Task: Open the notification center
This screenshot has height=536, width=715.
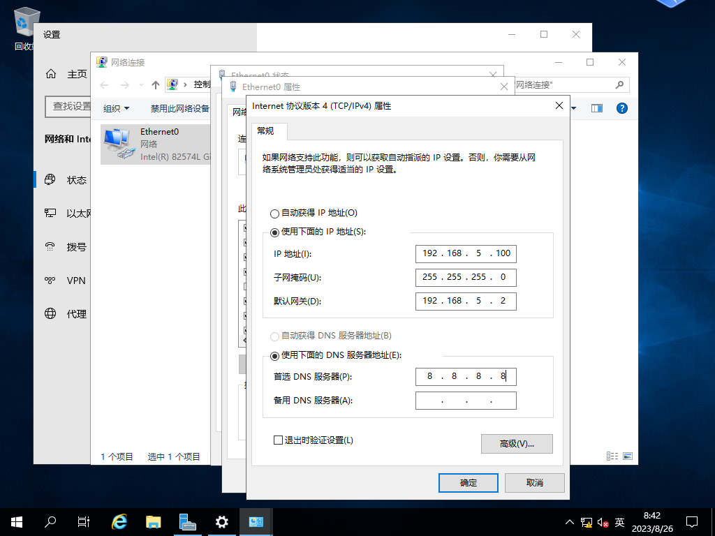Action: (x=692, y=521)
